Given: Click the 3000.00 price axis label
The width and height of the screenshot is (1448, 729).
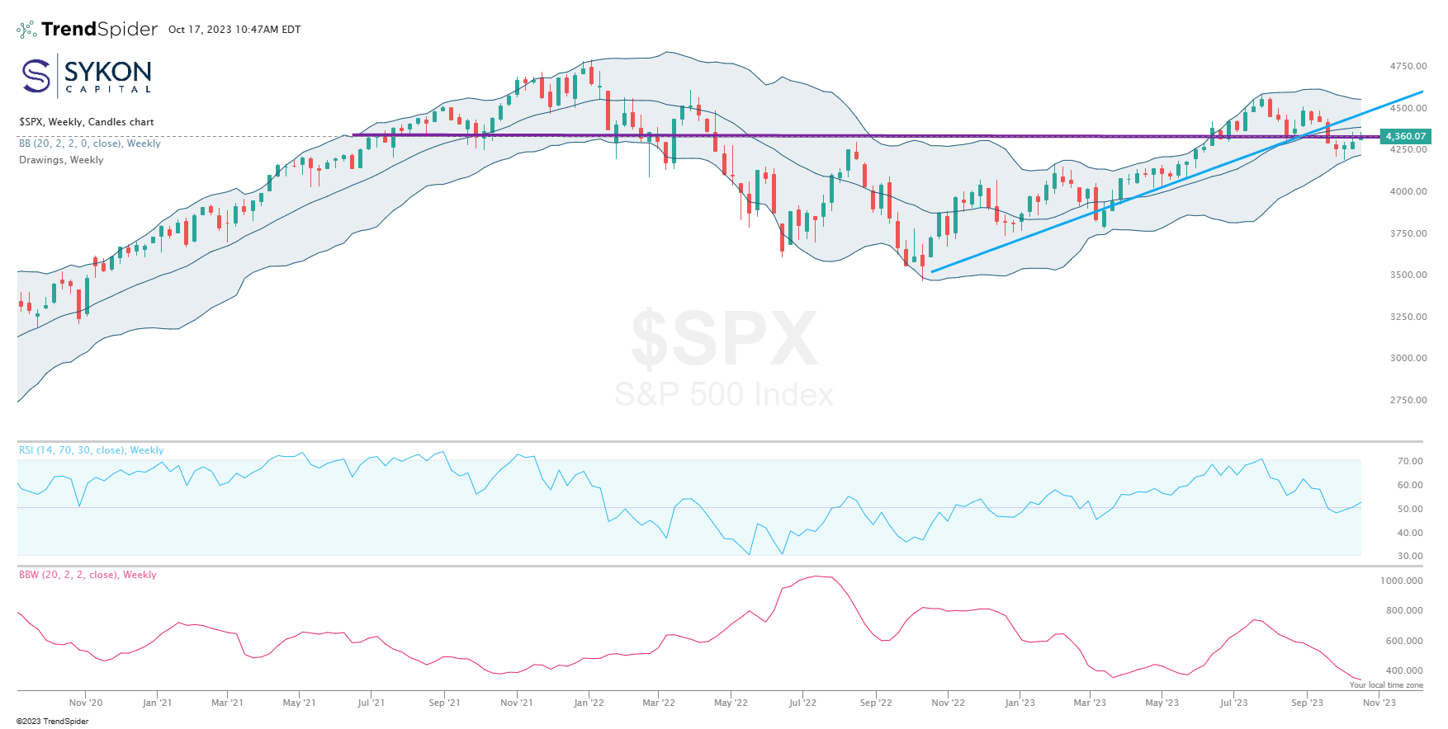Looking at the screenshot, I should coord(1408,358).
